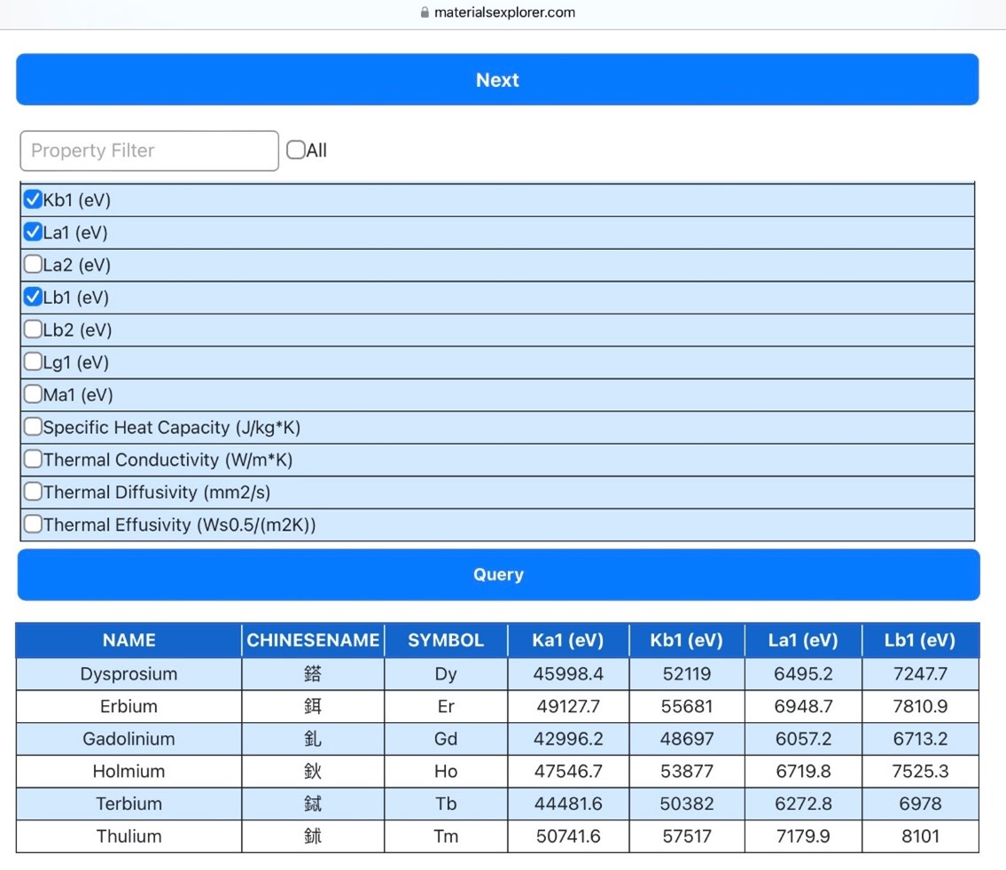The height and width of the screenshot is (870, 1006).
Task: Enable Specific Heat Capacity checkbox
Action: click(33, 427)
